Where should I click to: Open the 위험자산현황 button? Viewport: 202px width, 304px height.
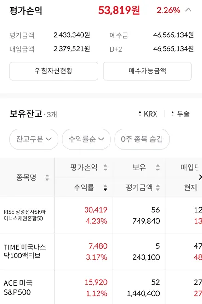tap(54, 71)
